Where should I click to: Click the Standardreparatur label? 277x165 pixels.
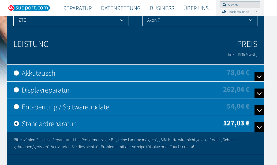click(x=48, y=124)
